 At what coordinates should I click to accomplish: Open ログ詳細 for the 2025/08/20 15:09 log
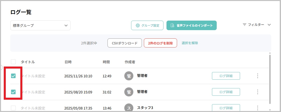pos(226,92)
